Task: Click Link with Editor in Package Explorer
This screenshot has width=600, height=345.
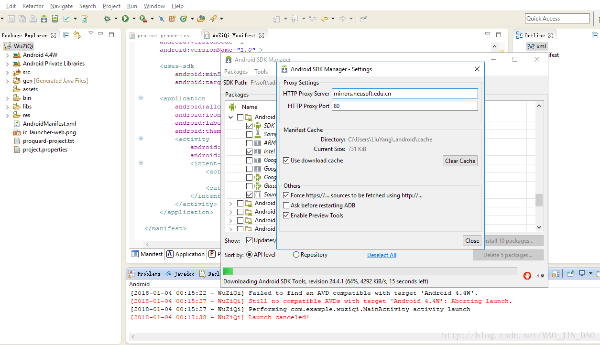Action: tap(77, 35)
